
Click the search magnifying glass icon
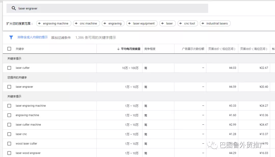[14, 8]
